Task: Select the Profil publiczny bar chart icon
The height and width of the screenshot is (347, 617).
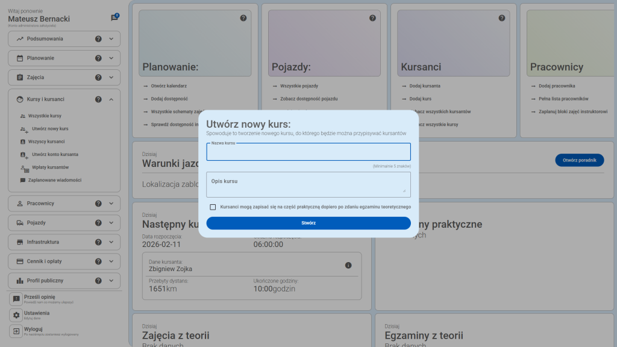Action: (x=21, y=280)
